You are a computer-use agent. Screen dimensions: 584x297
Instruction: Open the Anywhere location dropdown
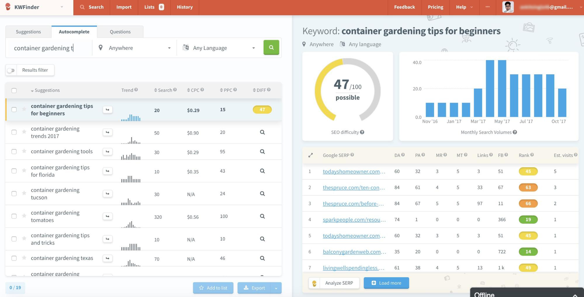(134, 48)
